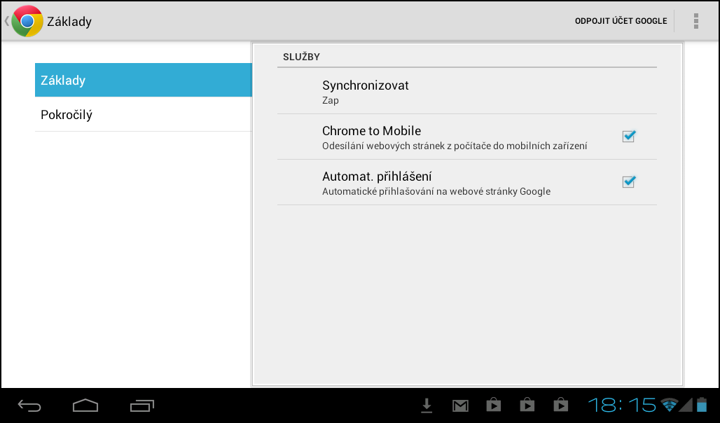Tap the download complete notification icon

(427, 405)
